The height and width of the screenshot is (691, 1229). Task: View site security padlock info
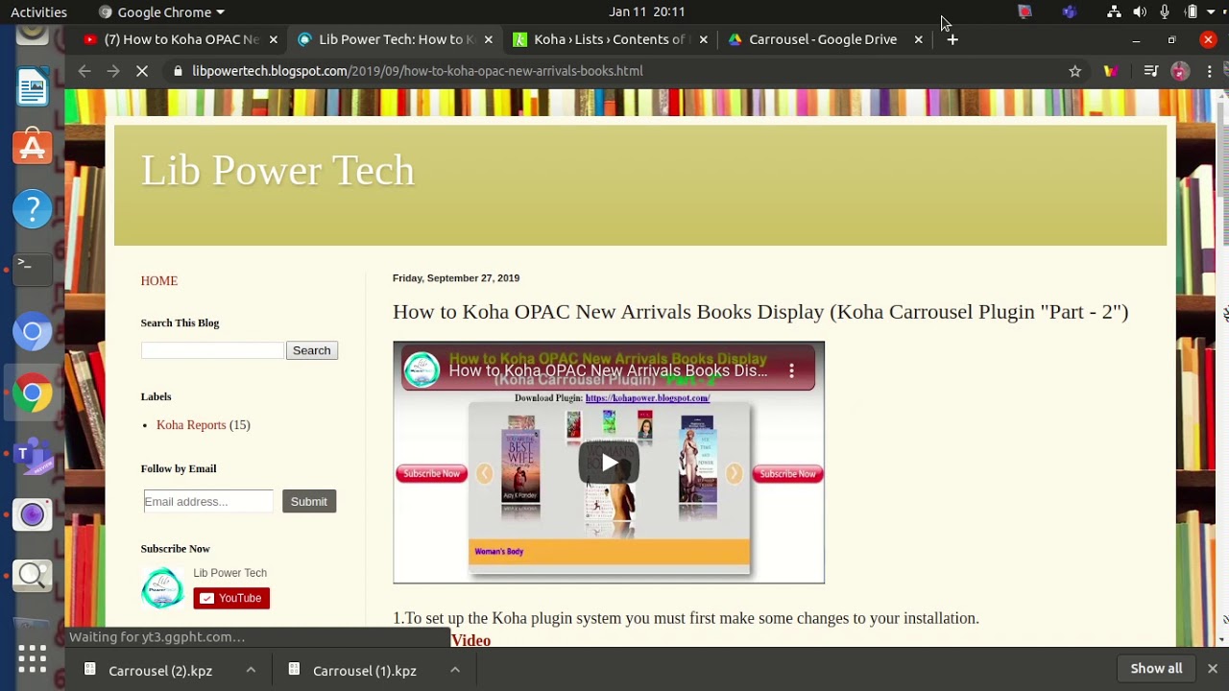(x=178, y=71)
